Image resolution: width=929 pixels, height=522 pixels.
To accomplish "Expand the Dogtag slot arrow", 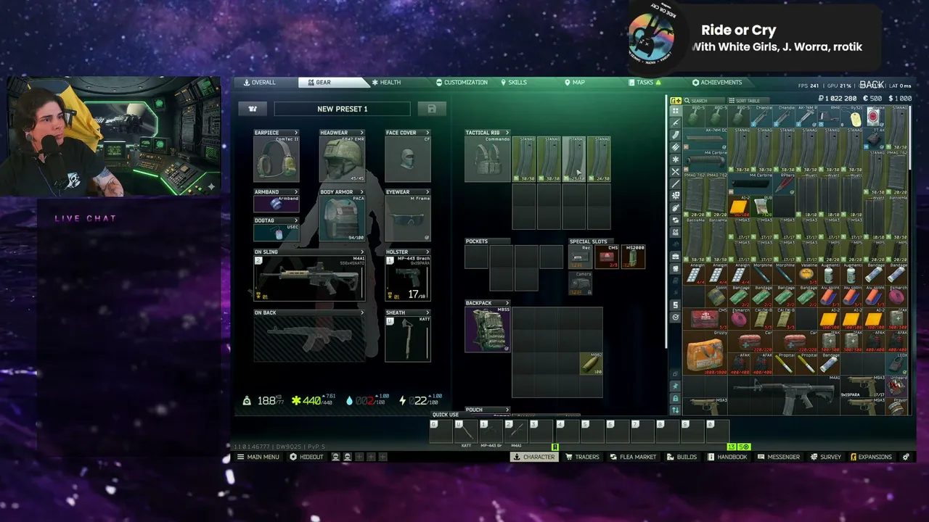I will pyautogui.click(x=296, y=220).
